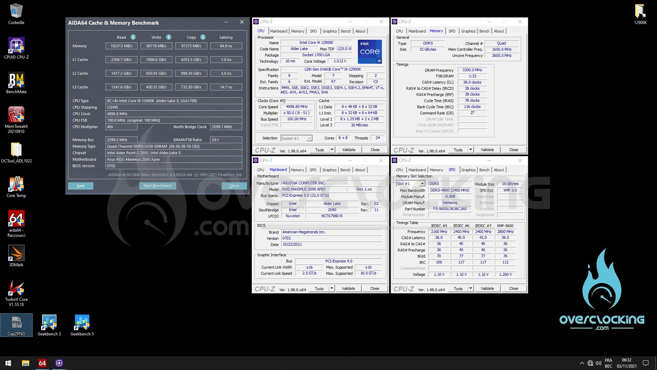Click Close button in top-right CPU-Z Memory window
The height and width of the screenshot is (370, 657).
click(x=514, y=150)
